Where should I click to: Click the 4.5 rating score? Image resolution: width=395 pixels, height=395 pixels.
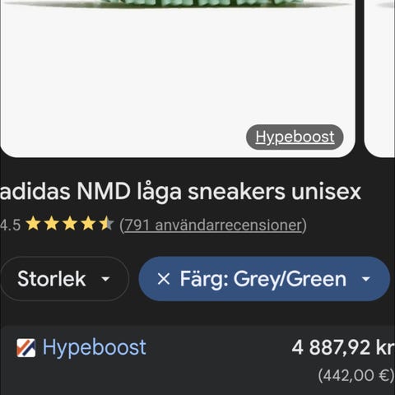pyautogui.click(x=10, y=225)
